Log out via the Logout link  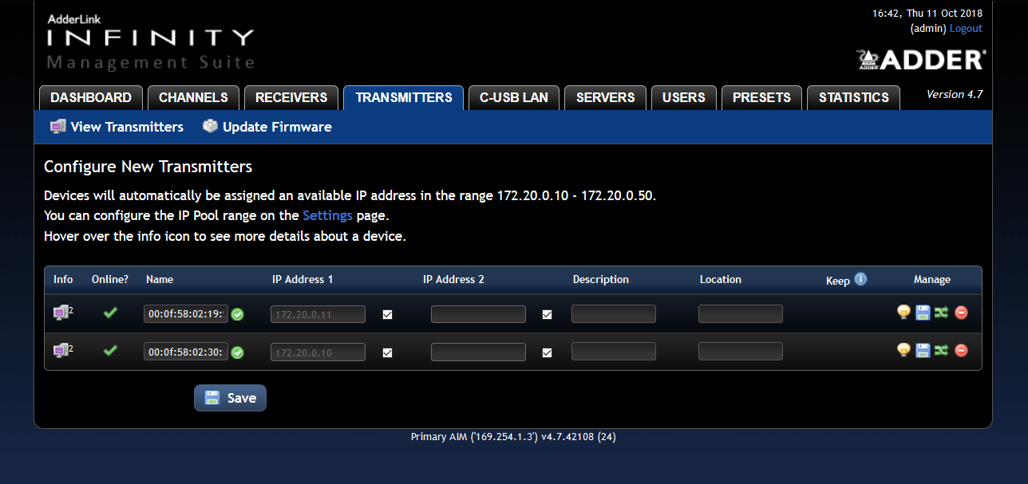pyautogui.click(x=966, y=29)
